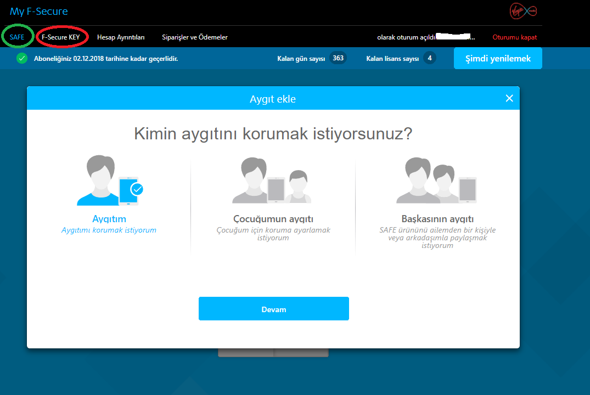Image resolution: width=590 pixels, height=395 pixels.
Task: Open Hesap Ayrıntıları menu item
Action: pyautogui.click(x=121, y=37)
